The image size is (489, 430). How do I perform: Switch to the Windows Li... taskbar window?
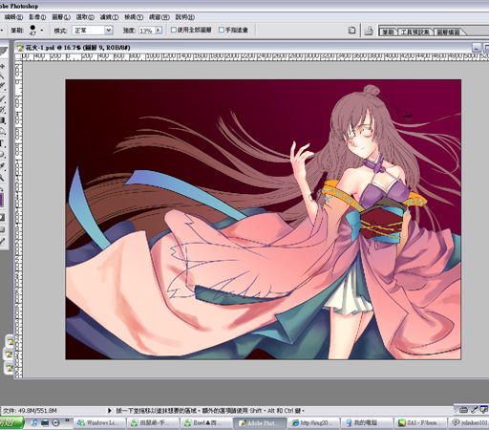pyautogui.click(x=99, y=423)
